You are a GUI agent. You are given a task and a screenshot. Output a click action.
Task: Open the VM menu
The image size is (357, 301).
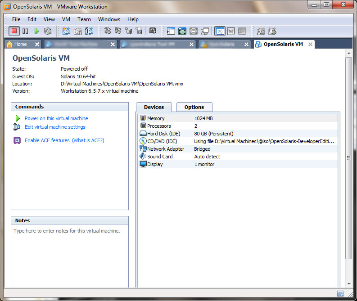[x=66, y=19]
